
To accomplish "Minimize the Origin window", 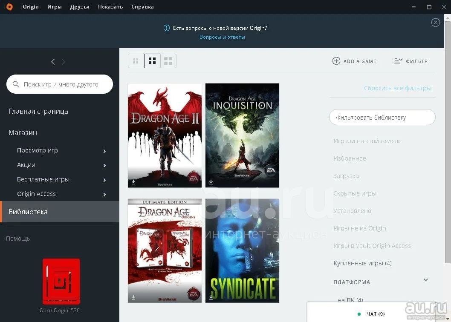I will [413, 7].
